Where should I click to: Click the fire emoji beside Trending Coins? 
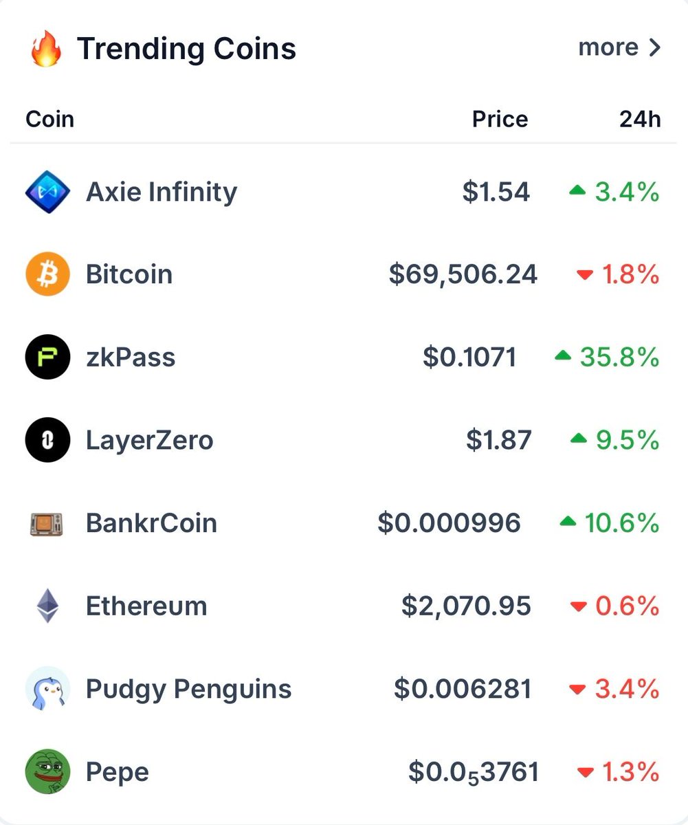click(x=47, y=49)
